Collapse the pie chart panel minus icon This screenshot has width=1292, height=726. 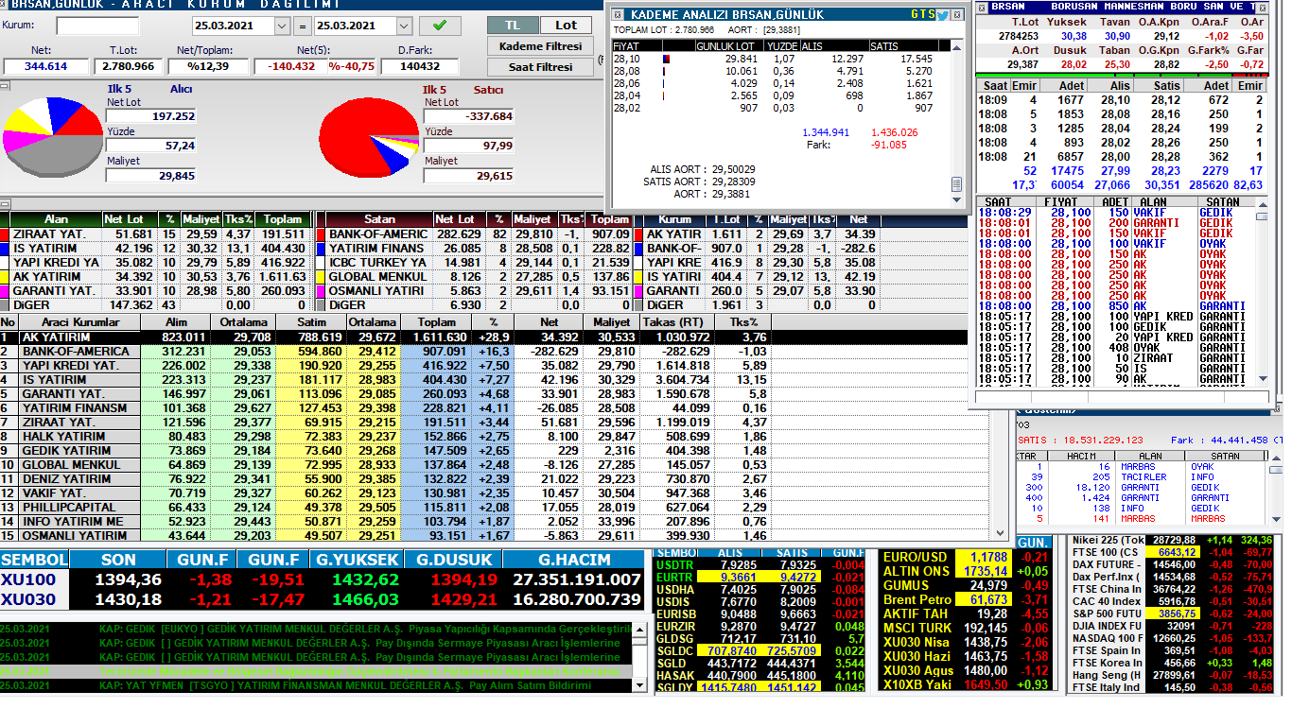click(x=5, y=86)
